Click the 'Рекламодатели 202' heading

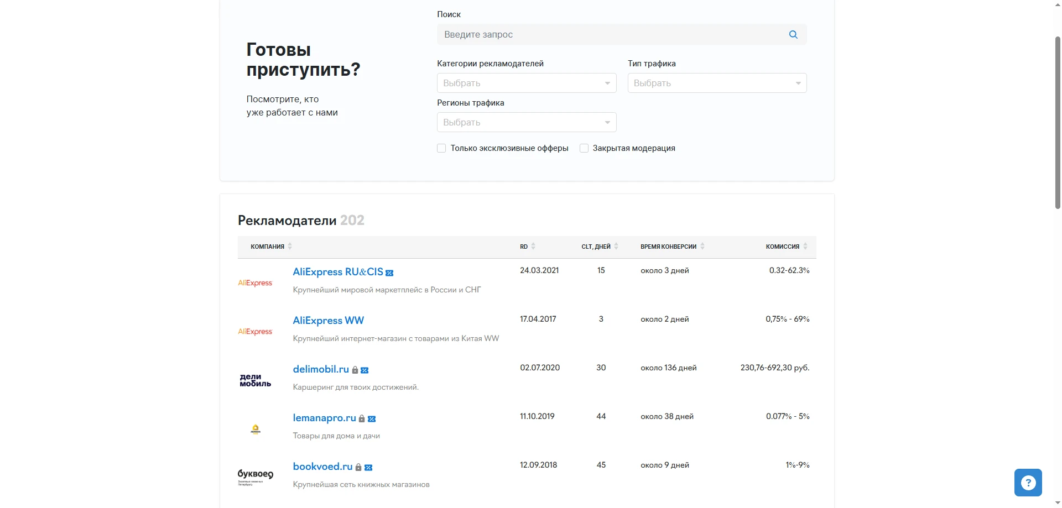tap(301, 220)
